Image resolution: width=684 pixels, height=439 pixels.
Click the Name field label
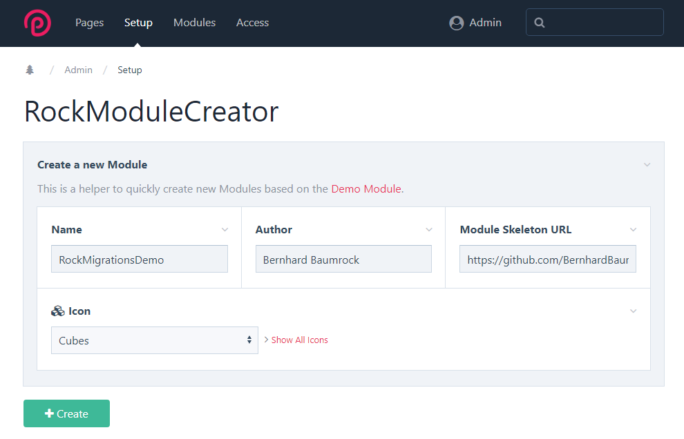[x=67, y=230]
